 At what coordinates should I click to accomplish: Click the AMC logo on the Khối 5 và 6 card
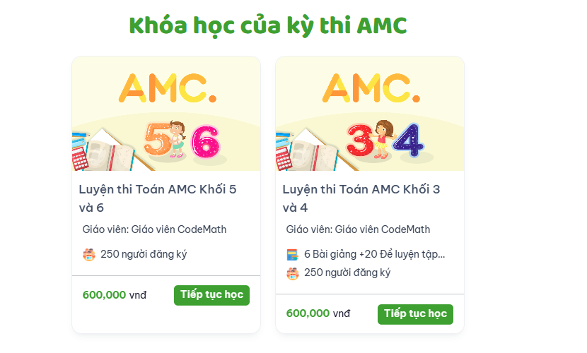168,88
